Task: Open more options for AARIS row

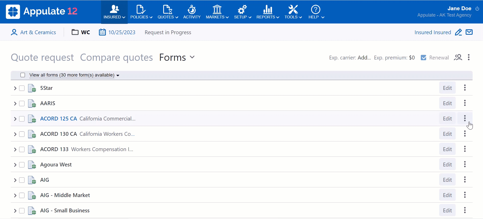Action: (465, 103)
